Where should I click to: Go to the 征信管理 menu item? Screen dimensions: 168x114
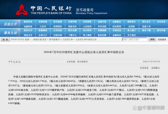click(x=117, y=26)
